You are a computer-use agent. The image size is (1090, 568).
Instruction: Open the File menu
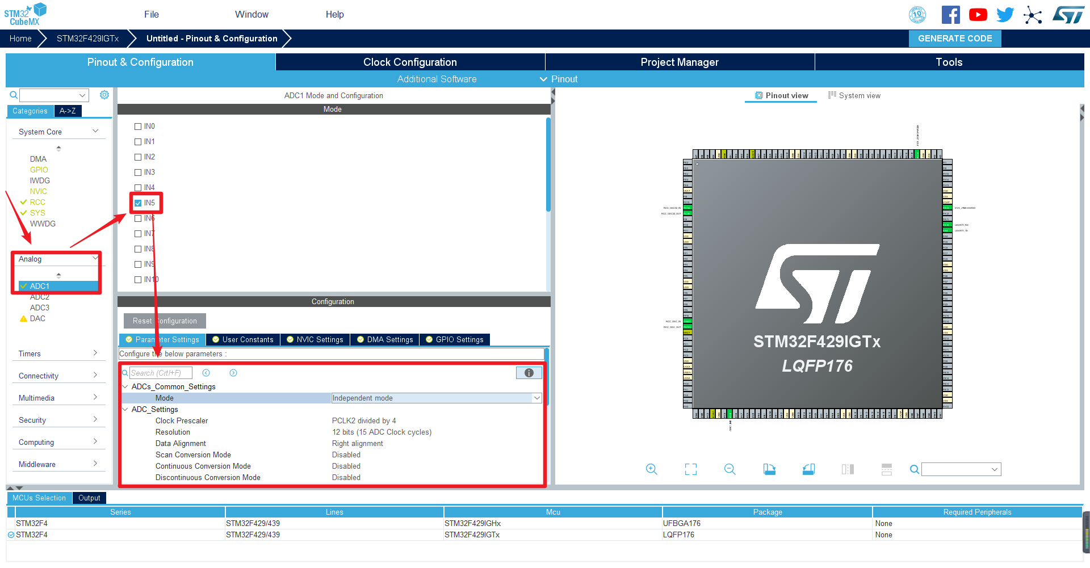(152, 14)
